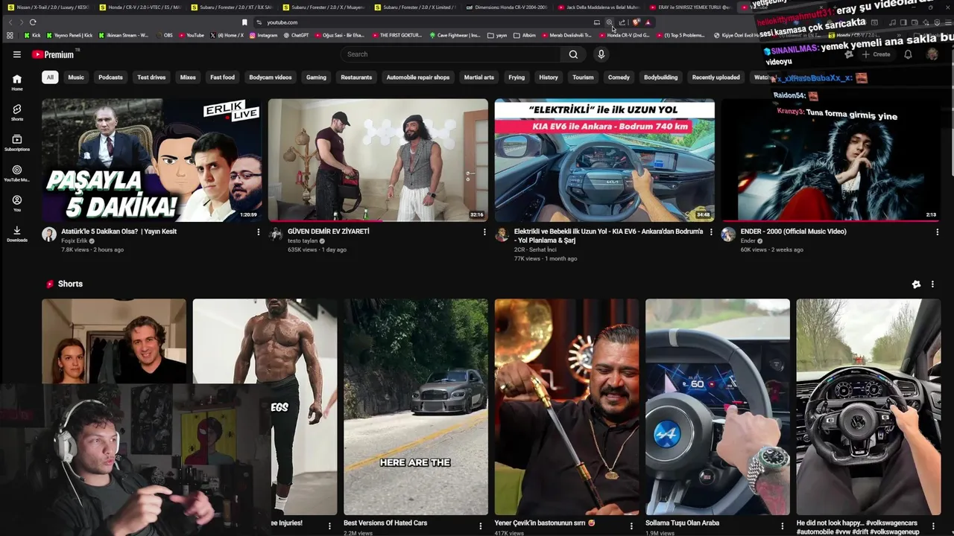This screenshot has width=954, height=536.
Task: Click the browser back arrow
Action: (x=10, y=22)
